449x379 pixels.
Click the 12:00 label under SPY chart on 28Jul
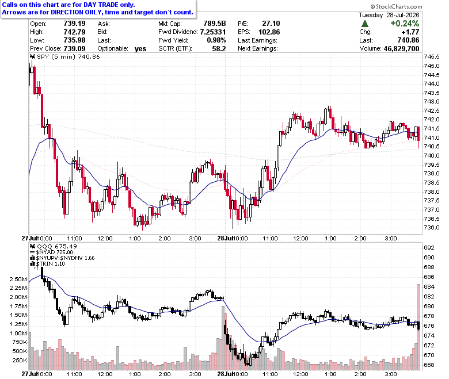(300, 238)
